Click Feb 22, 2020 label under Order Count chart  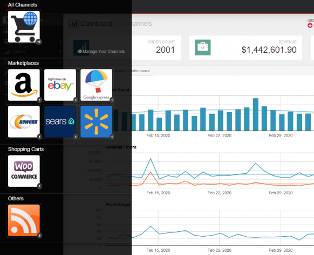220,136
